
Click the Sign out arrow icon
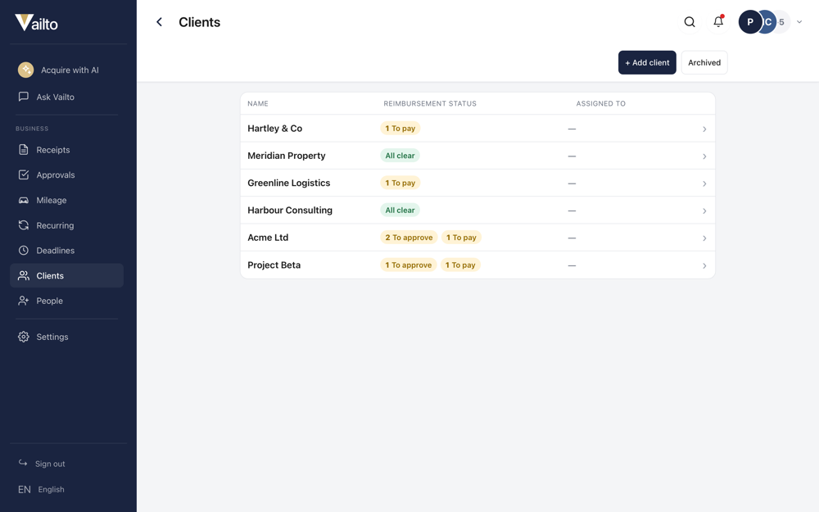(x=23, y=463)
